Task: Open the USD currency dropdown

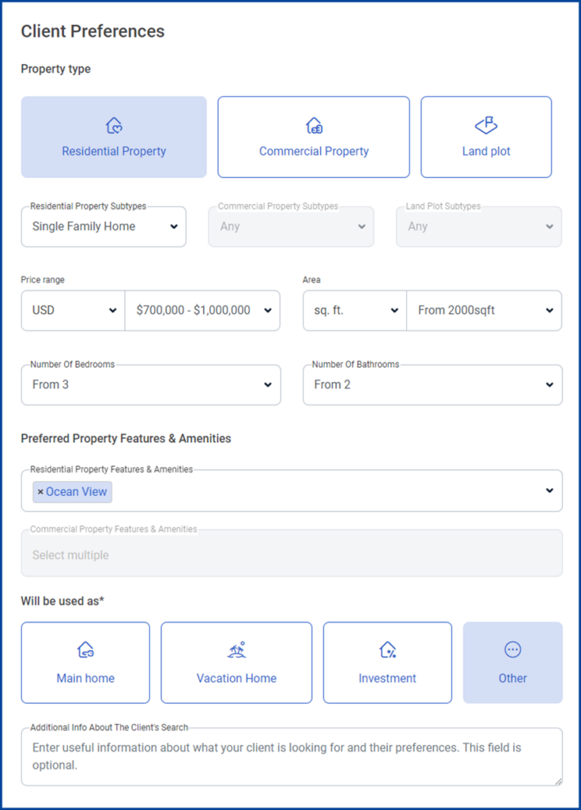Action: tap(73, 310)
